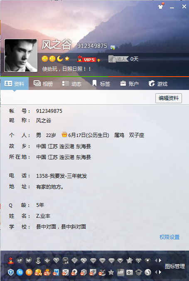189x281 pixels.
Task: Open the skin changer shirt icon
Action: pos(161,6)
